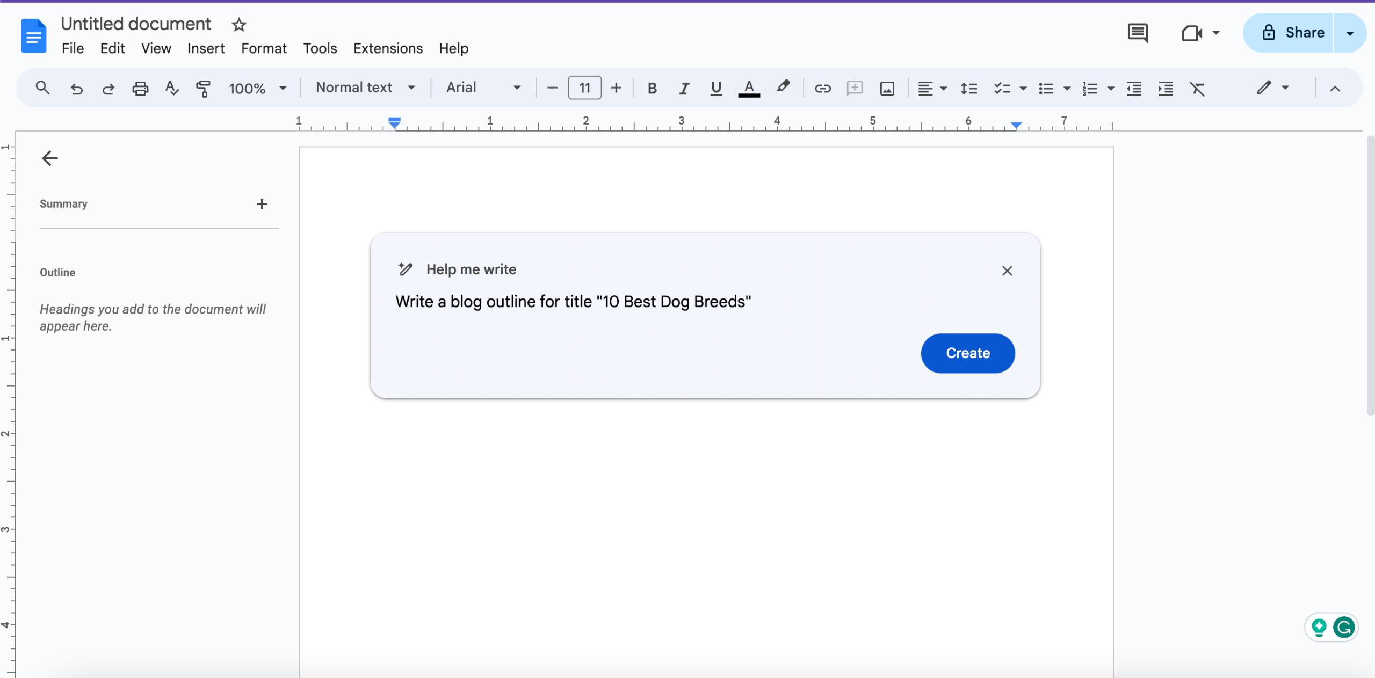Click the insert image icon
This screenshot has height=678, width=1375.
click(x=887, y=88)
